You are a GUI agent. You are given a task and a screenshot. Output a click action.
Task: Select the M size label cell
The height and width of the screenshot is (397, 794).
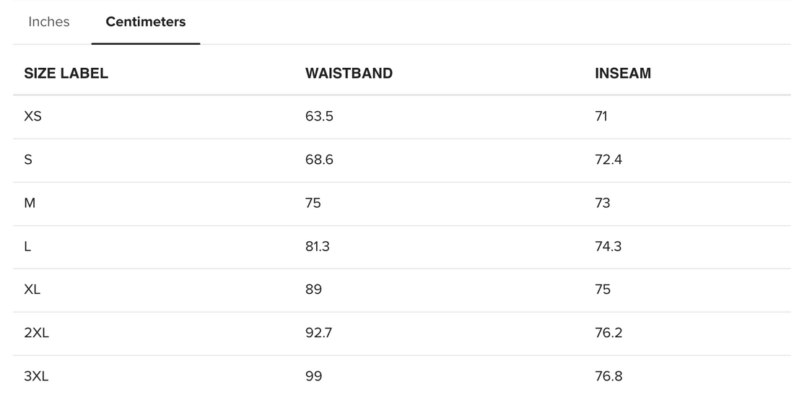[x=30, y=203]
